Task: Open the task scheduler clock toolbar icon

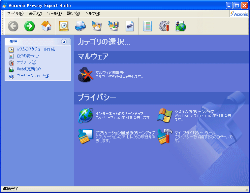Action: (64, 26)
